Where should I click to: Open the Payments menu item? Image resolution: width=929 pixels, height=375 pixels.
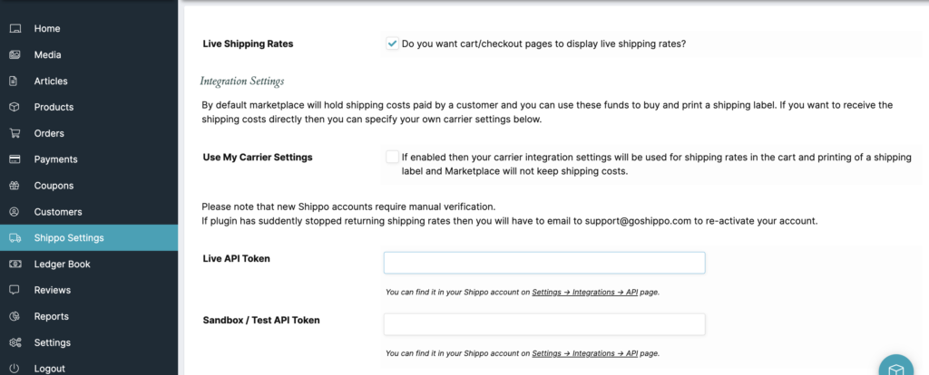55,159
